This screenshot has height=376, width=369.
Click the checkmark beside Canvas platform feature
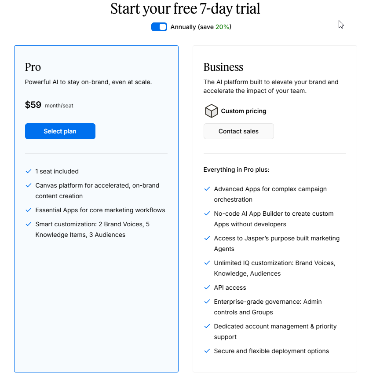click(x=29, y=185)
